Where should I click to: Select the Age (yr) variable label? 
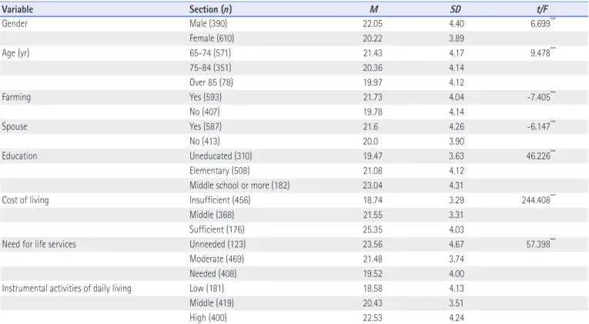(x=15, y=53)
